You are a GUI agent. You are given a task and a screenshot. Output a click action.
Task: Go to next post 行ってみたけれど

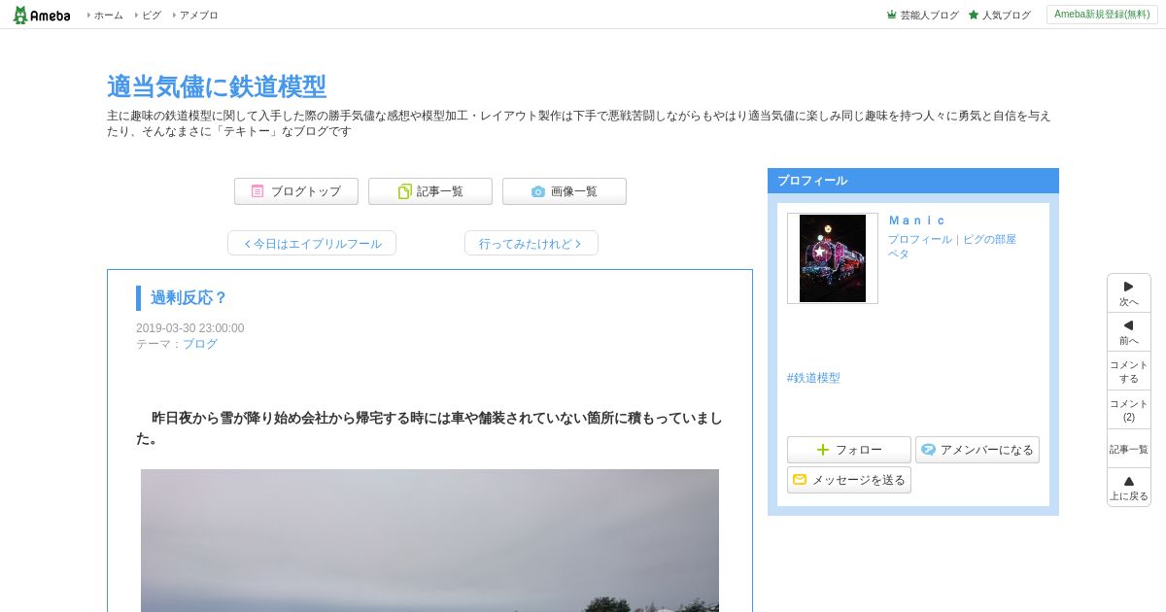[x=532, y=243]
